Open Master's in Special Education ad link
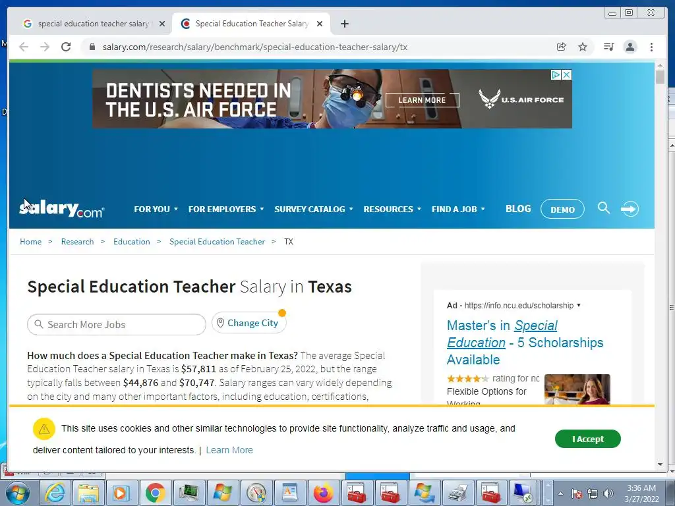The image size is (675, 506). [525, 343]
